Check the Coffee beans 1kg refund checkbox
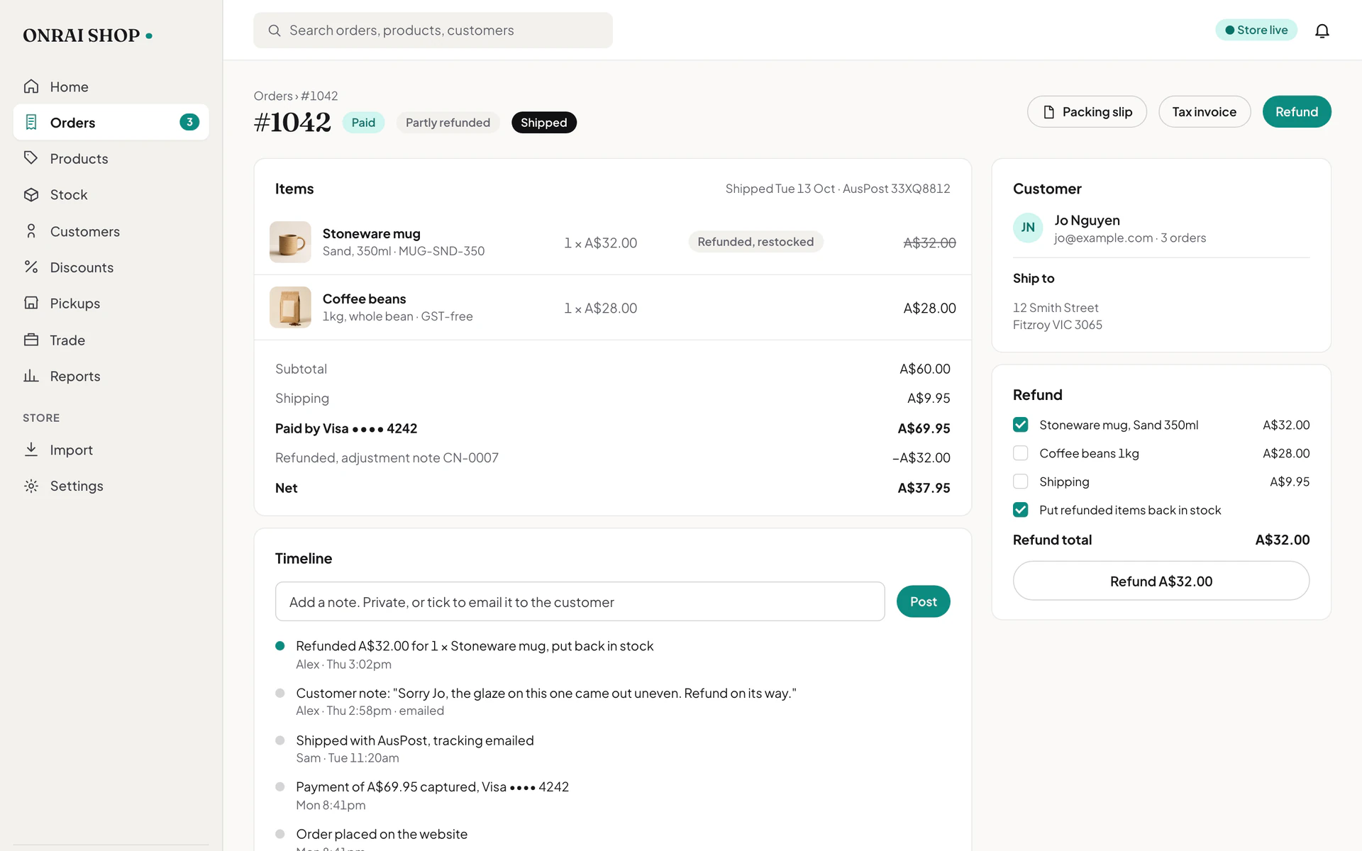The image size is (1362, 851). pos(1021,453)
